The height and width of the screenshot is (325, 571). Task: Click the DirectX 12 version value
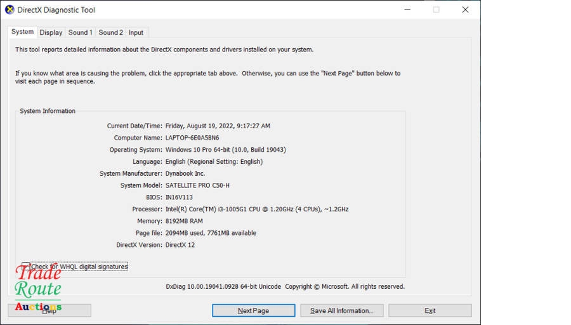(180, 244)
